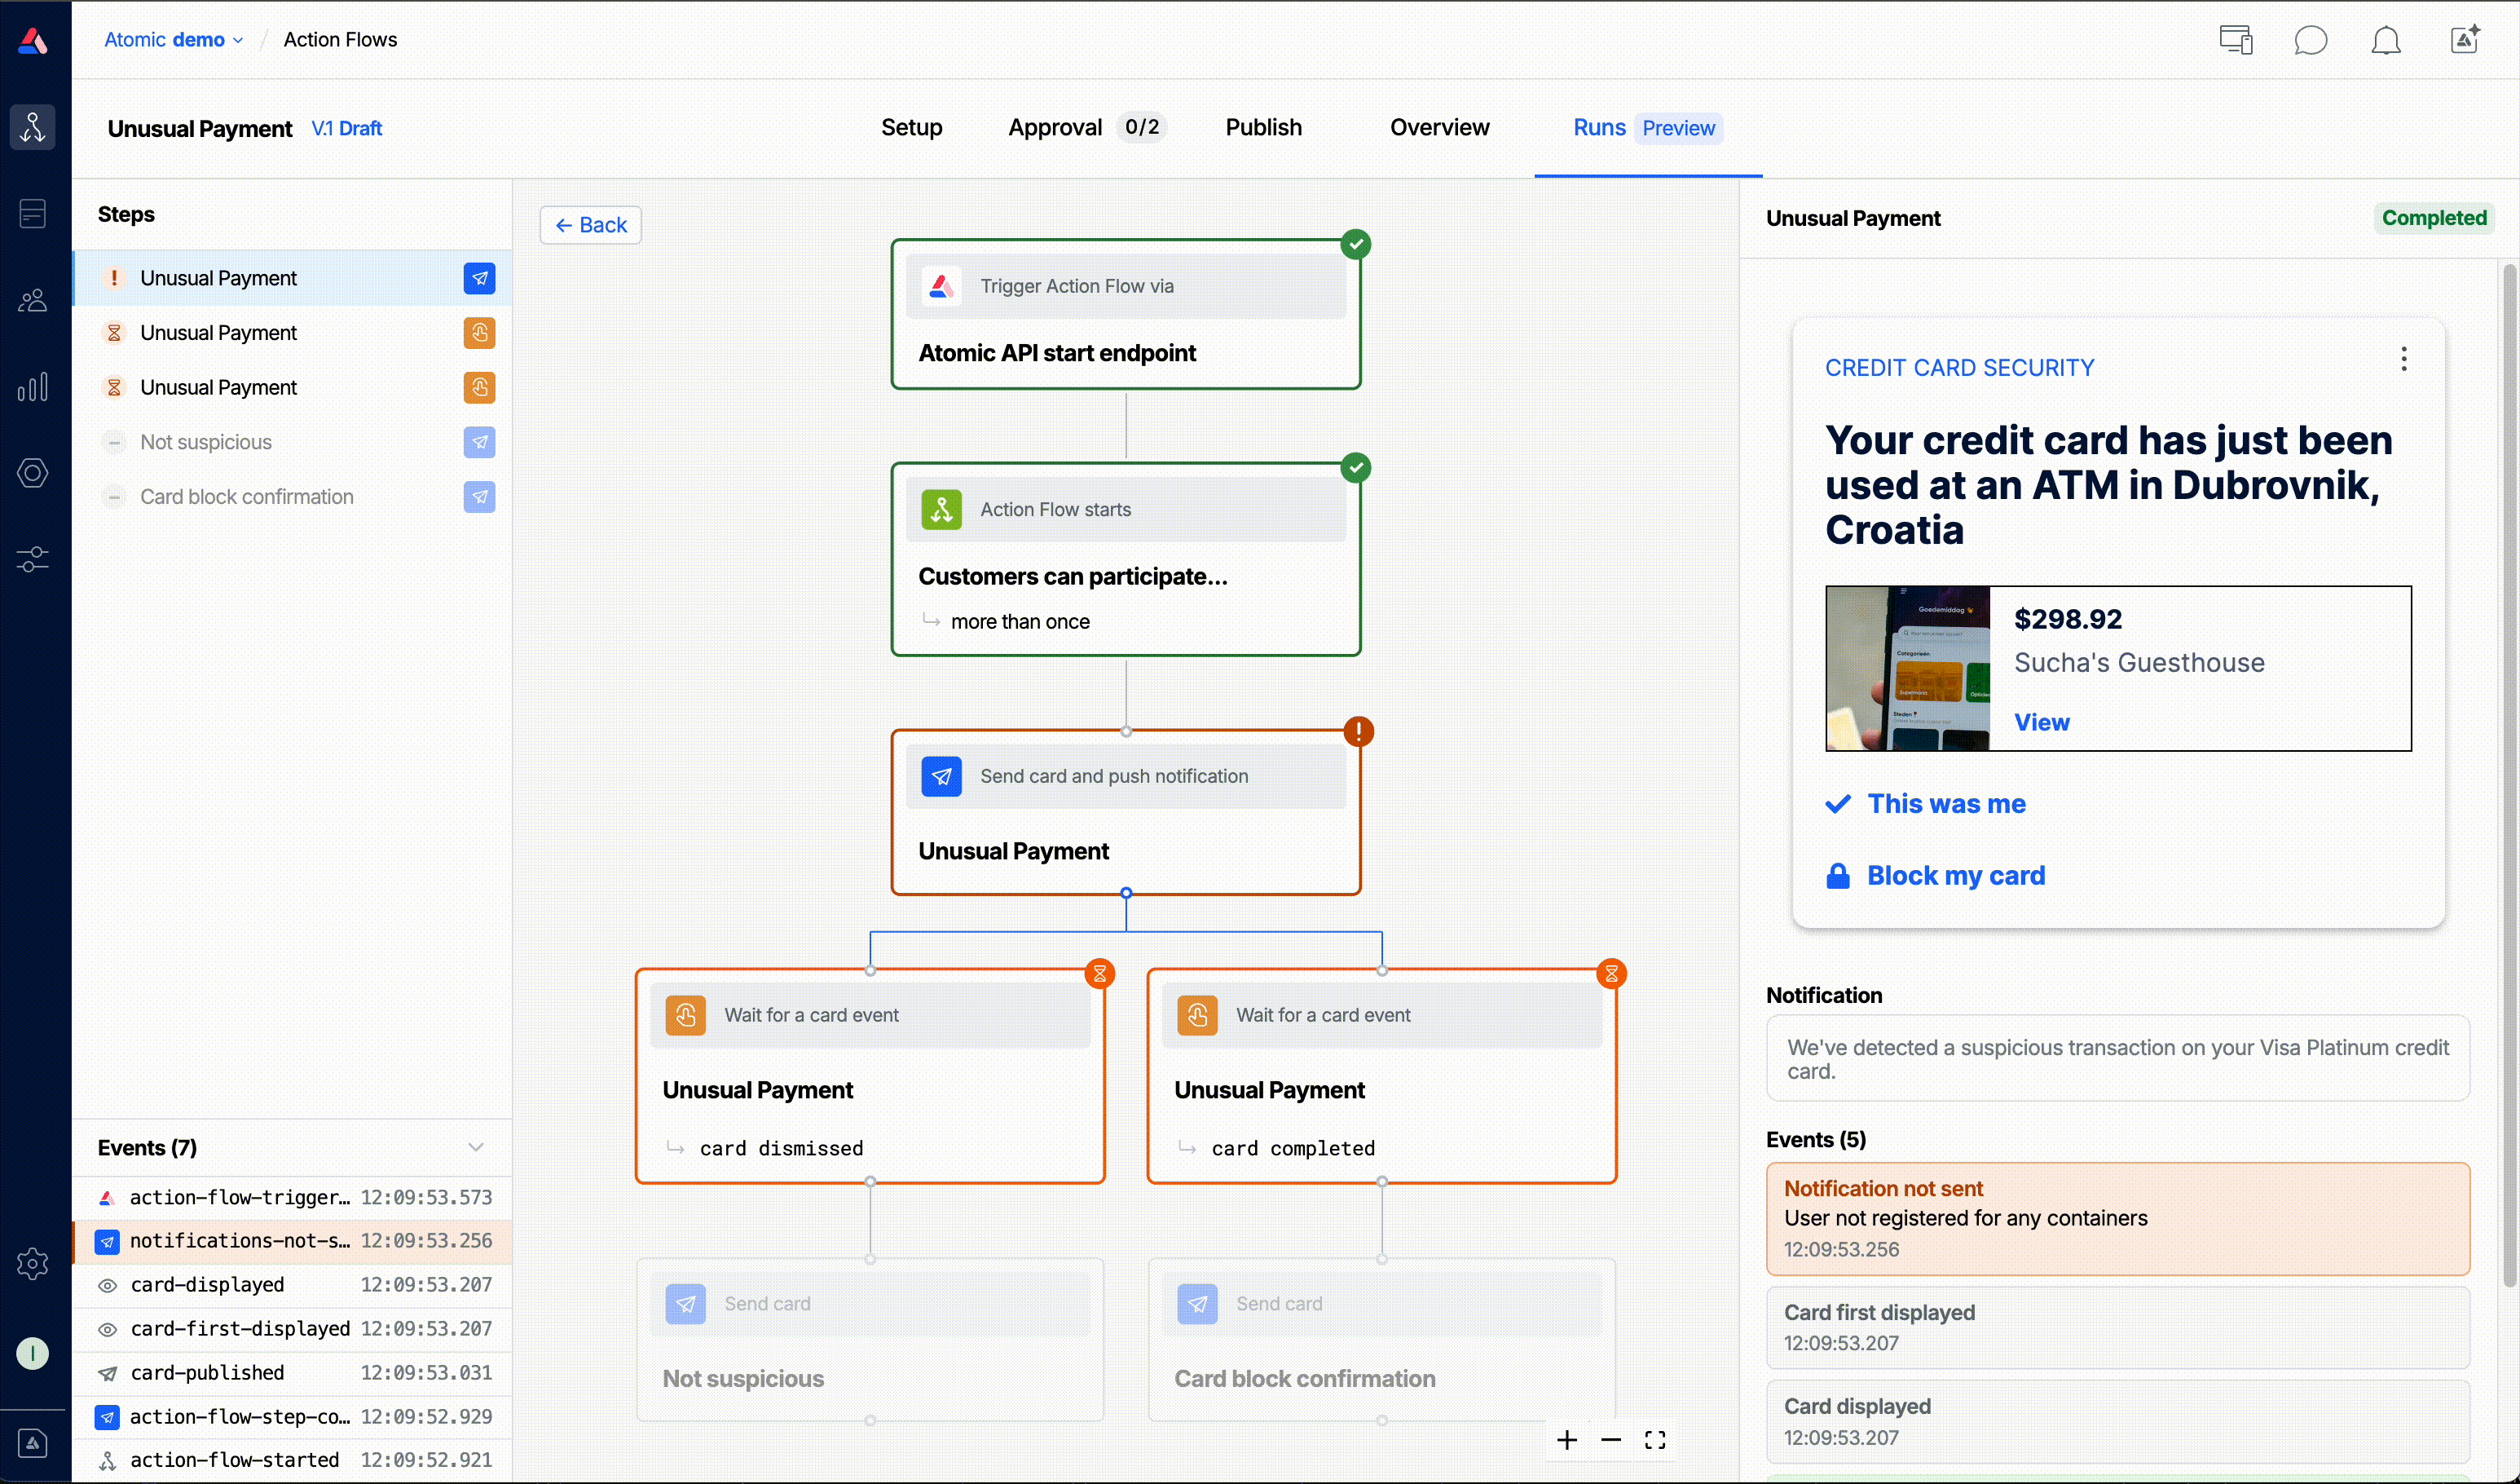2520x1484 pixels.
Task: Click the send icon beside the Not suspicious step
Action: coord(481,441)
